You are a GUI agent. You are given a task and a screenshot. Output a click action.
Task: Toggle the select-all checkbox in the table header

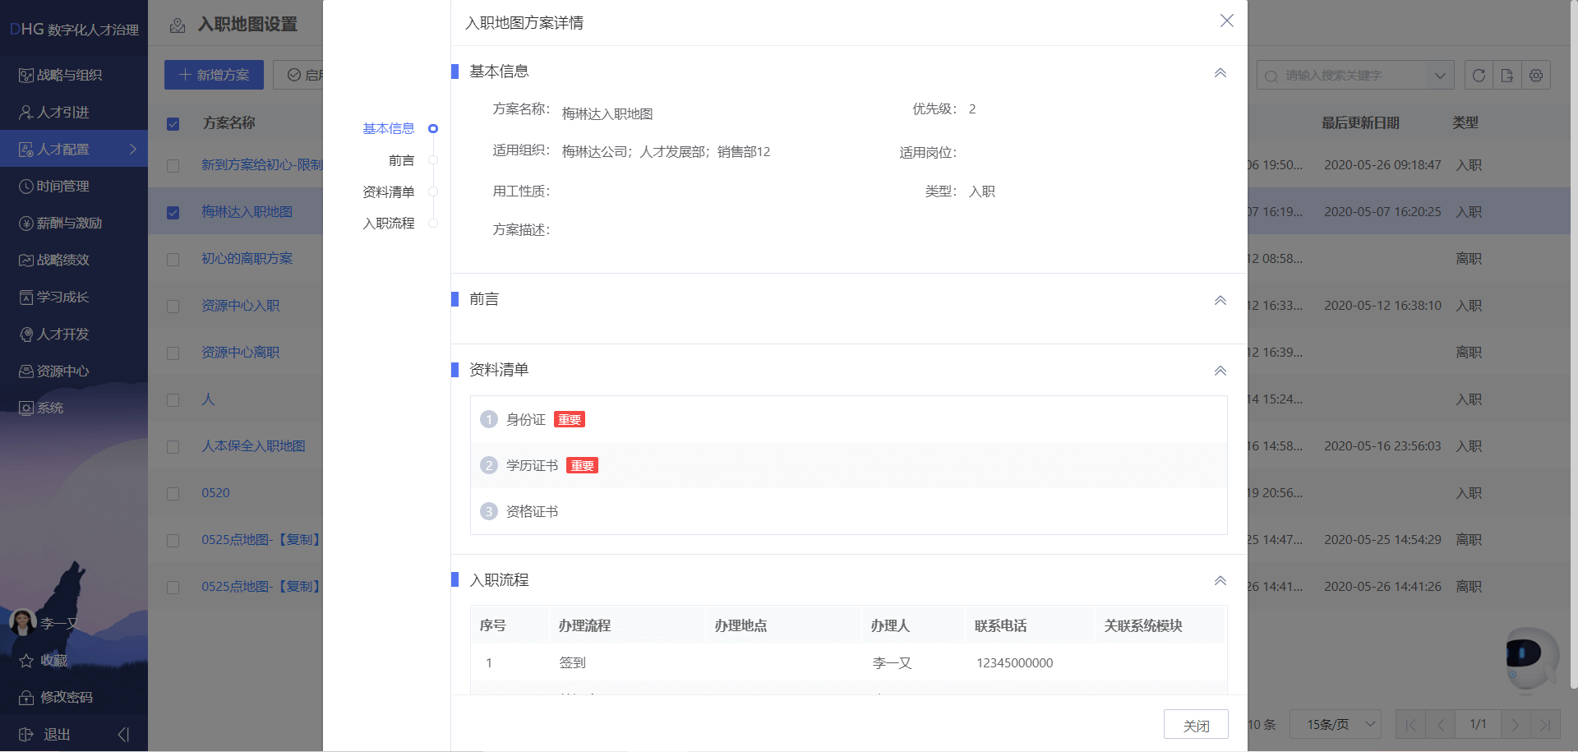(173, 124)
